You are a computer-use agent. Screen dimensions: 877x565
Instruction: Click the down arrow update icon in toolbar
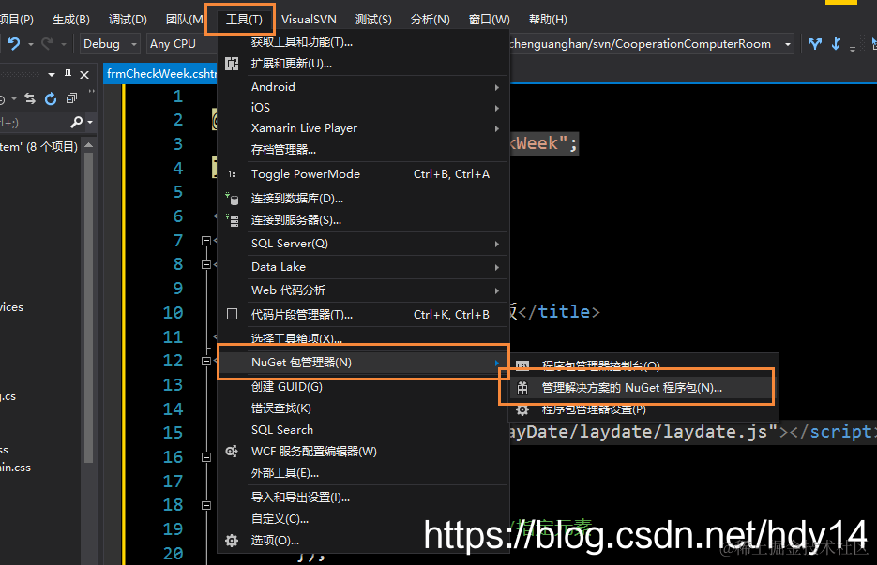point(836,44)
